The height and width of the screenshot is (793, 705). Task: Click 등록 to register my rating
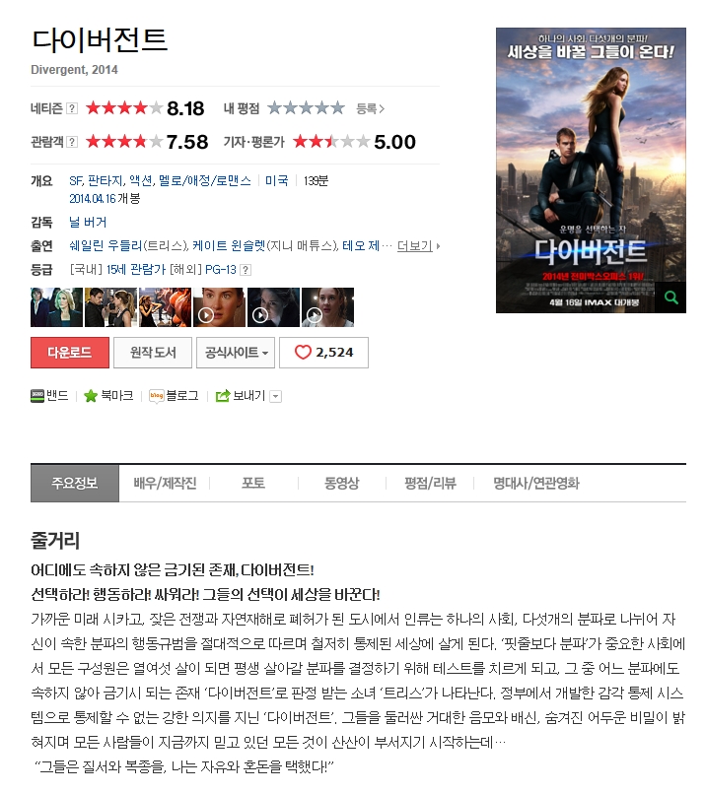pos(370,108)
